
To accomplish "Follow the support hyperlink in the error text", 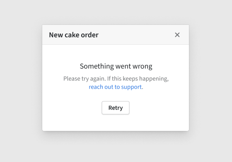I will (x=115, y=87).
